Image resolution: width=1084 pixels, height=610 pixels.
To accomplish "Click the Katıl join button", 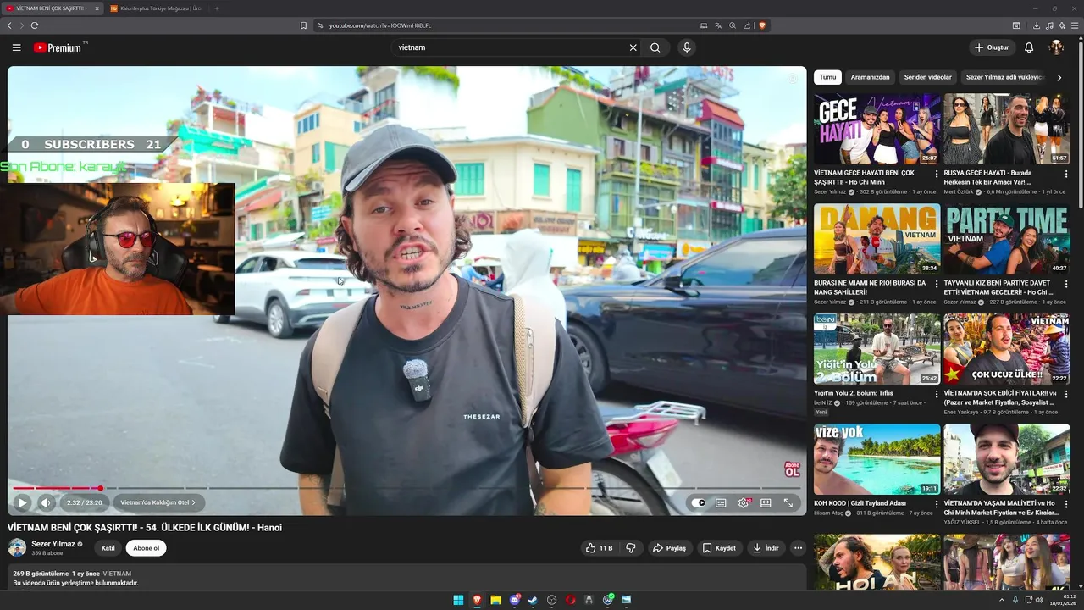I will (108, 548).
